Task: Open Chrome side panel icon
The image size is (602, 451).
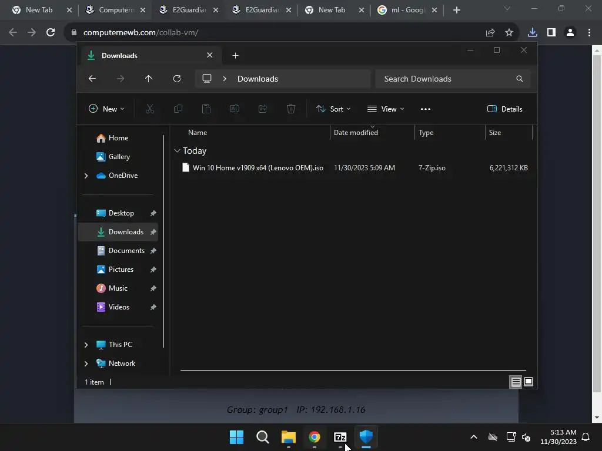Action: [x=551, y=33]
